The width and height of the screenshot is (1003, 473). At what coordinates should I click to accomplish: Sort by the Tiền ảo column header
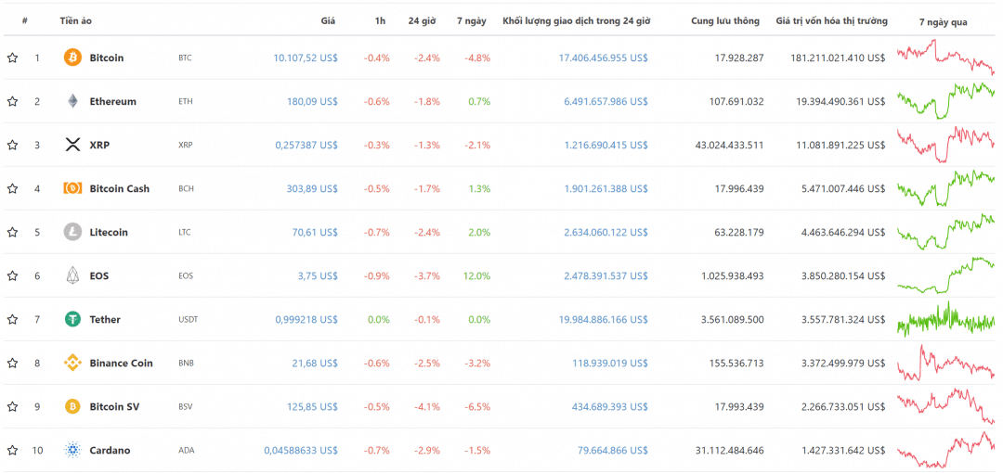[x=76, y=20]
